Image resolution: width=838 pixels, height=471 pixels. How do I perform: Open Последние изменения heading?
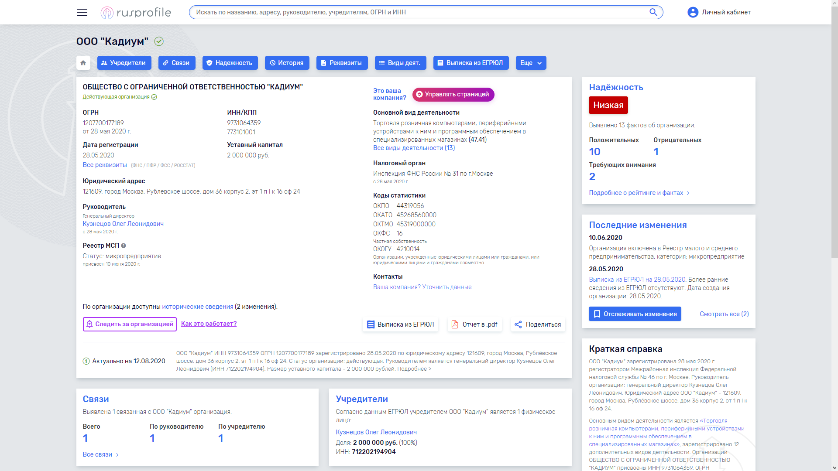638,225
